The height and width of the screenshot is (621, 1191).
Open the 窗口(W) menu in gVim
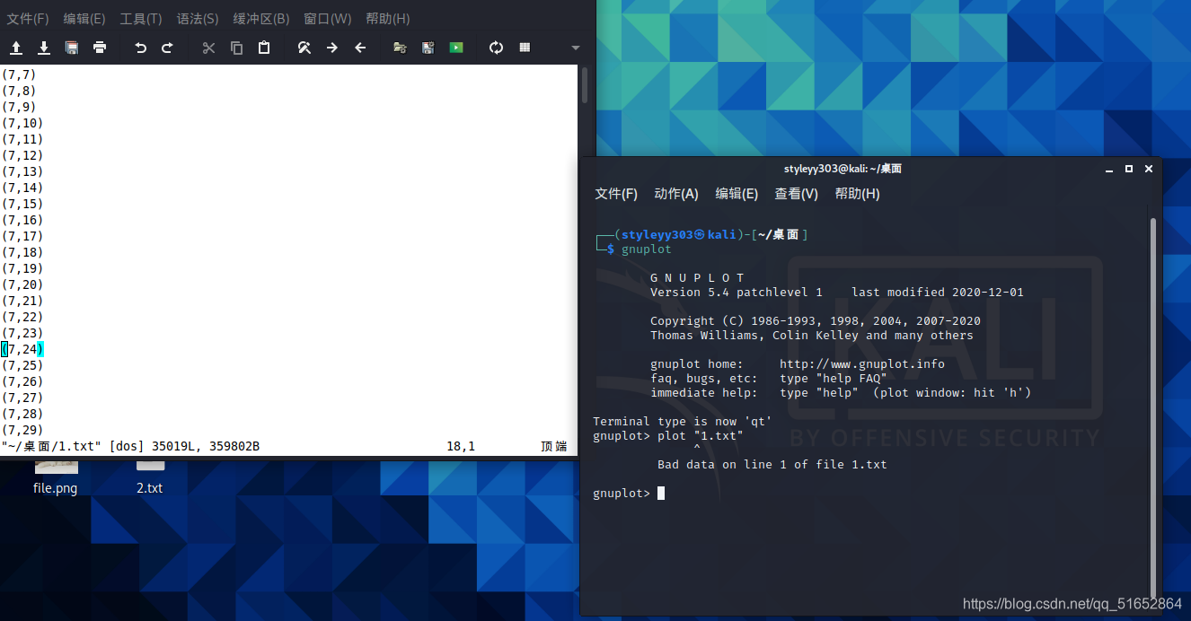click(328, 19)
